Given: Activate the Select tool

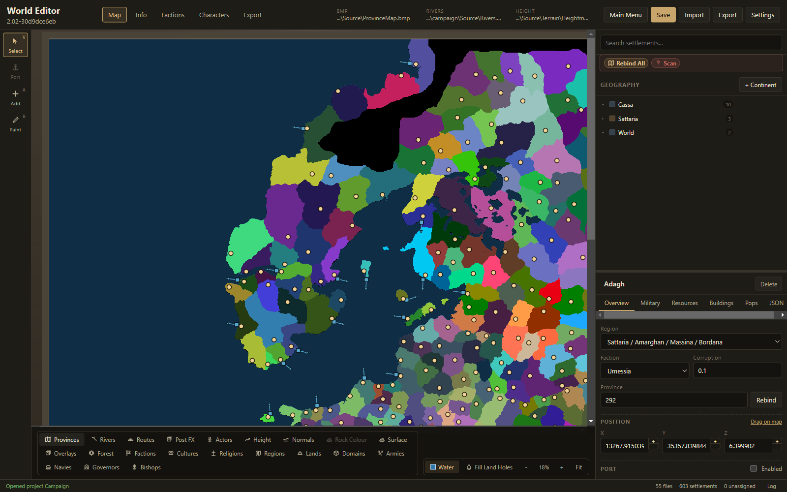Looking at the screenshot, I should (15, 45).
